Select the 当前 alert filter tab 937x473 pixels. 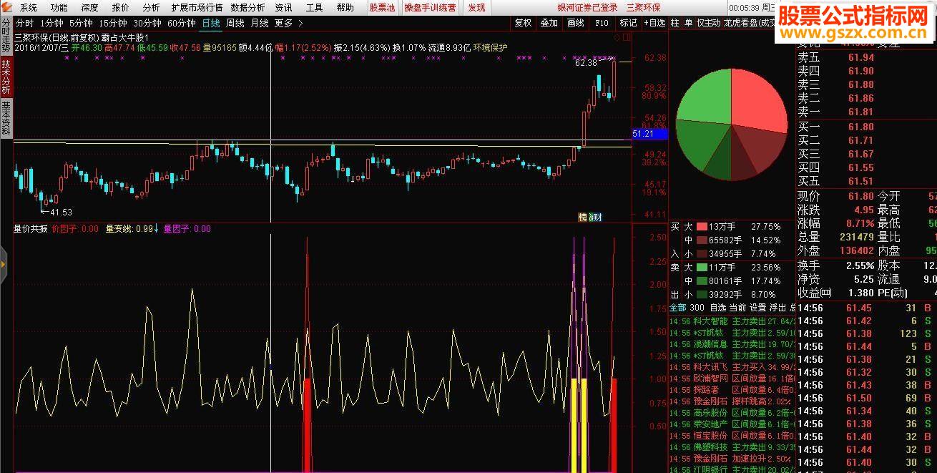coord(737,308)
